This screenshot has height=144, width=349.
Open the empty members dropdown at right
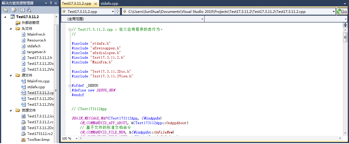coord(345,19)
